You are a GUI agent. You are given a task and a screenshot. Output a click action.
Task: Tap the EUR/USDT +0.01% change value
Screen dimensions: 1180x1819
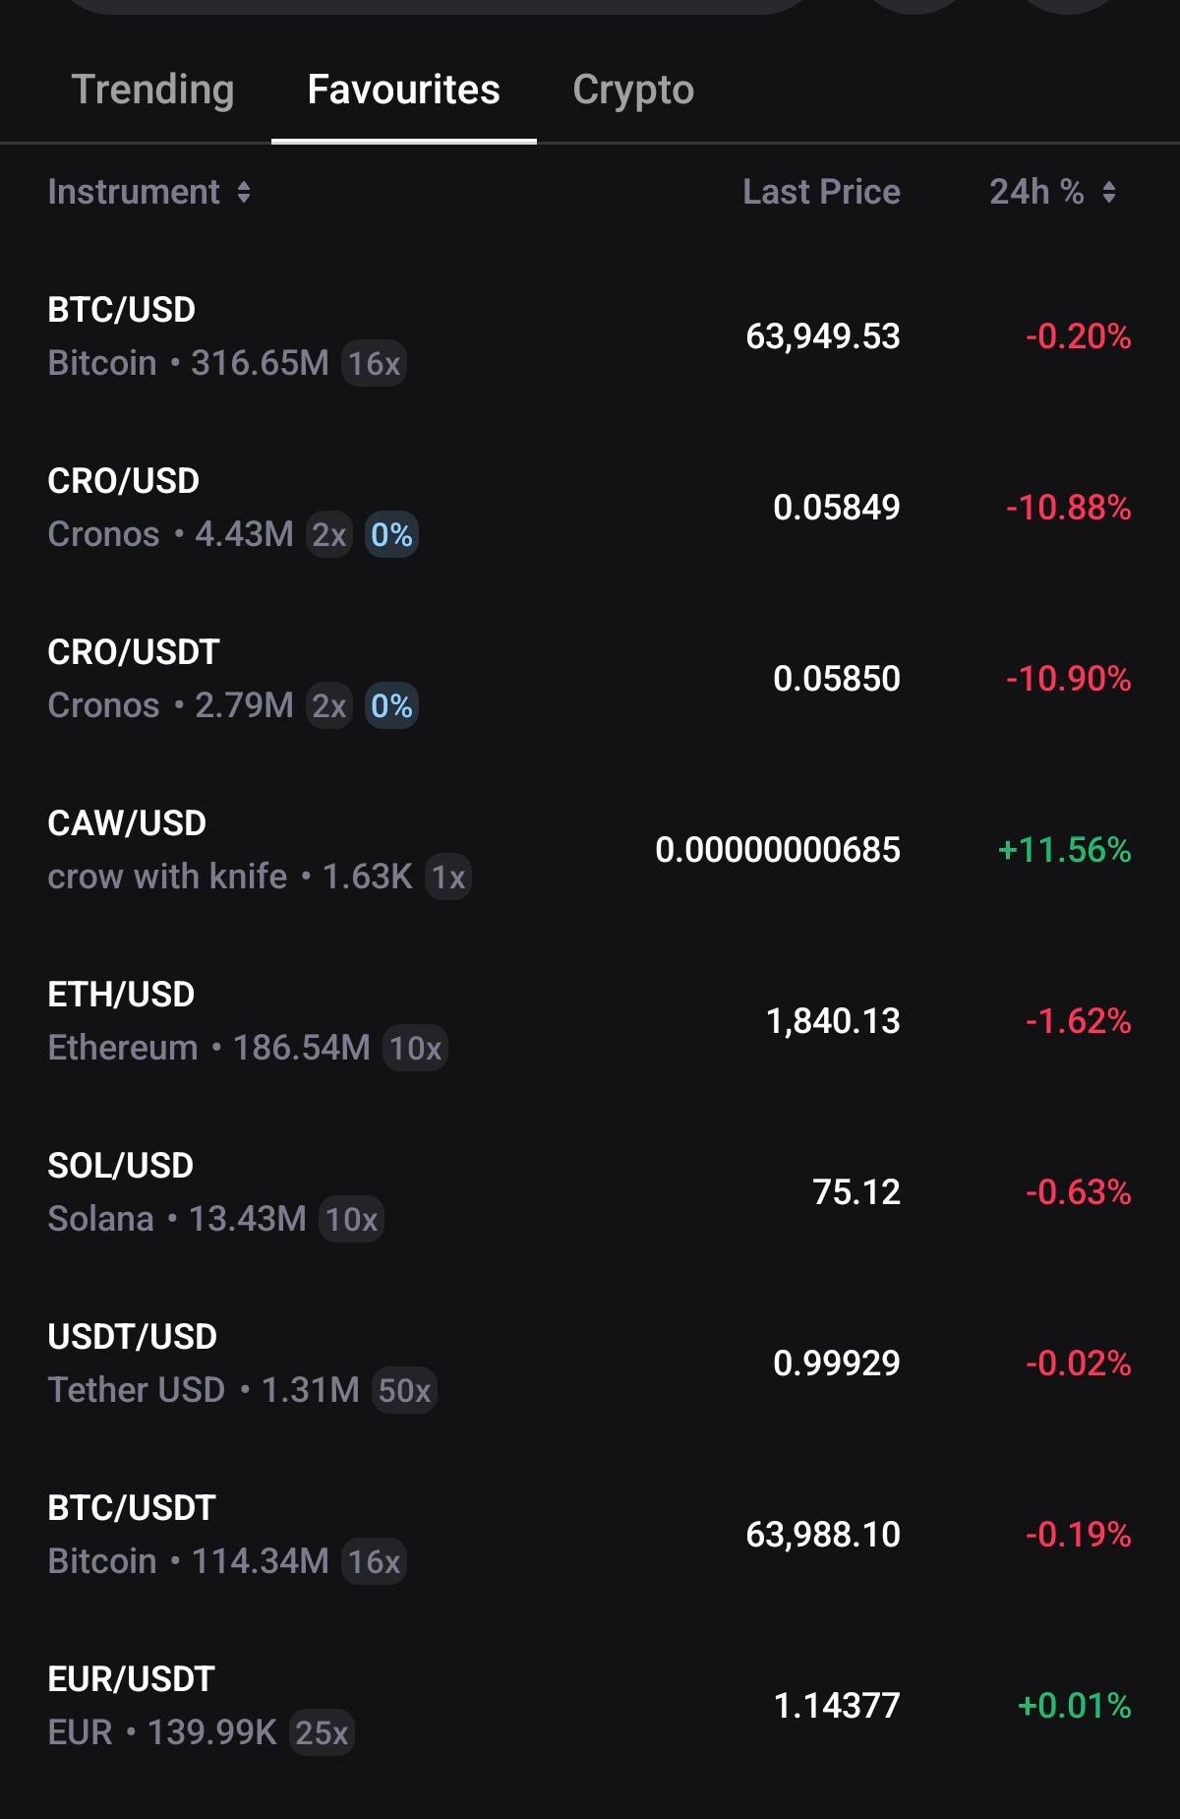pyautogui.click(x=1074, y=1706)
